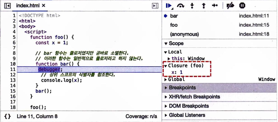The image size is (278, 122).
Task: Collapse Closure (foo) scope
Action: click(x=166, y=66)
